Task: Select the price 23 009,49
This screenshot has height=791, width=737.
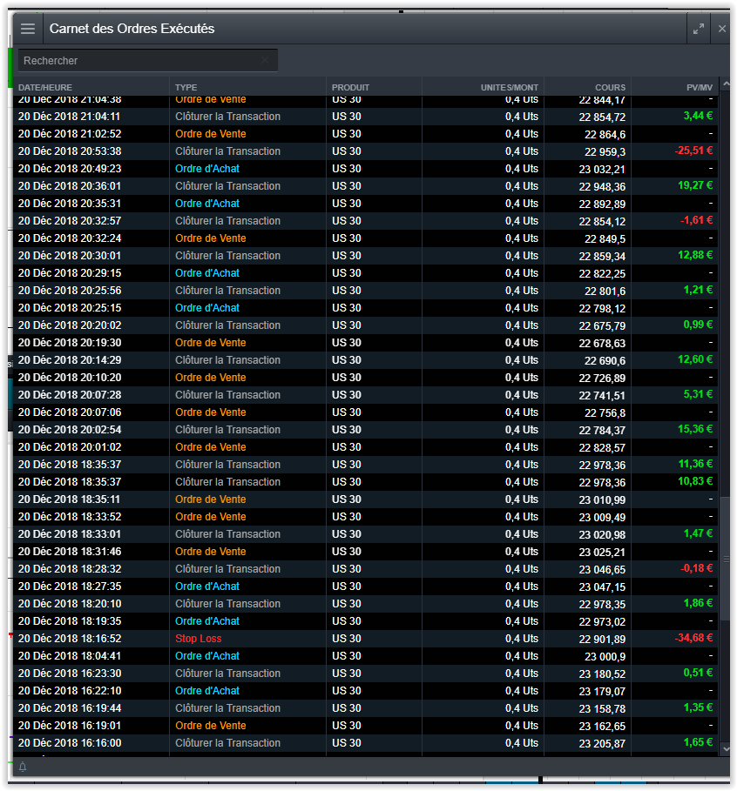Action: [602, 518]
